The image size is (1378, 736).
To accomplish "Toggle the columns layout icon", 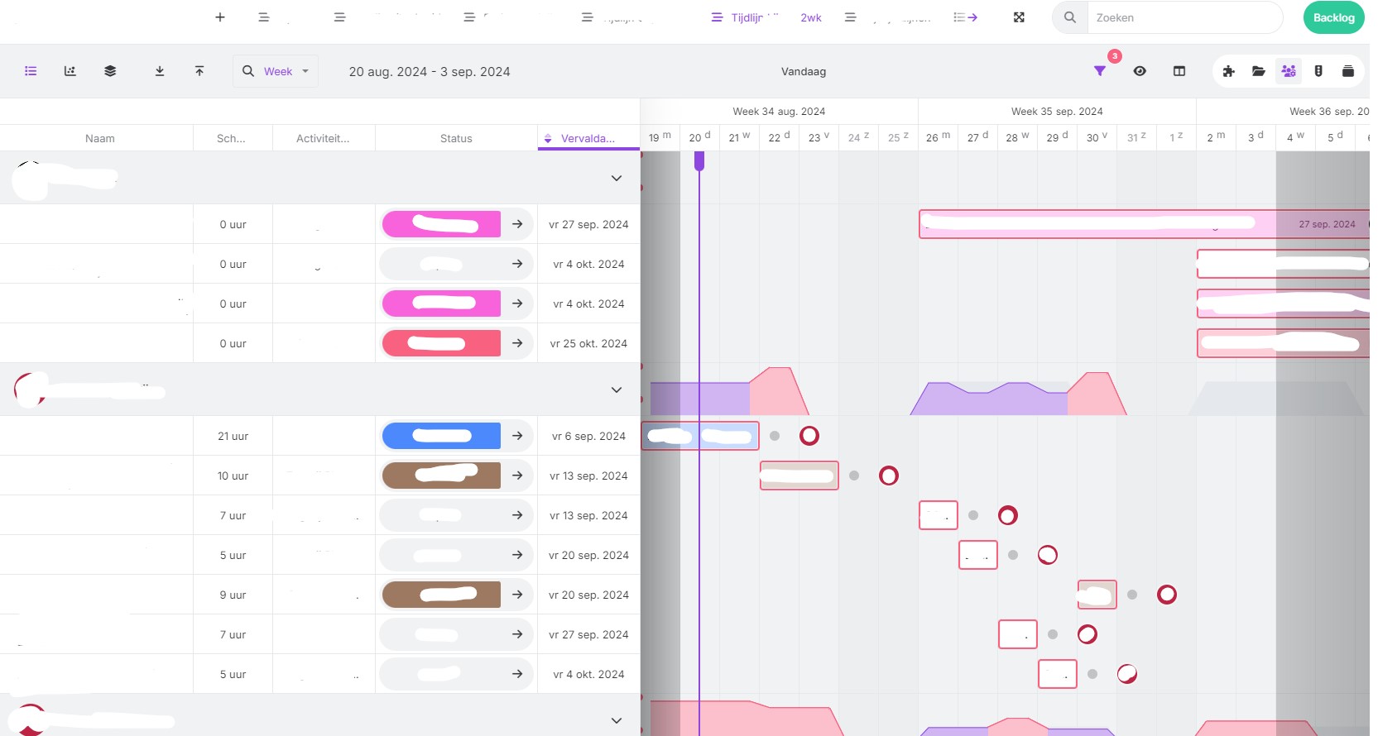I will 1179,71.
